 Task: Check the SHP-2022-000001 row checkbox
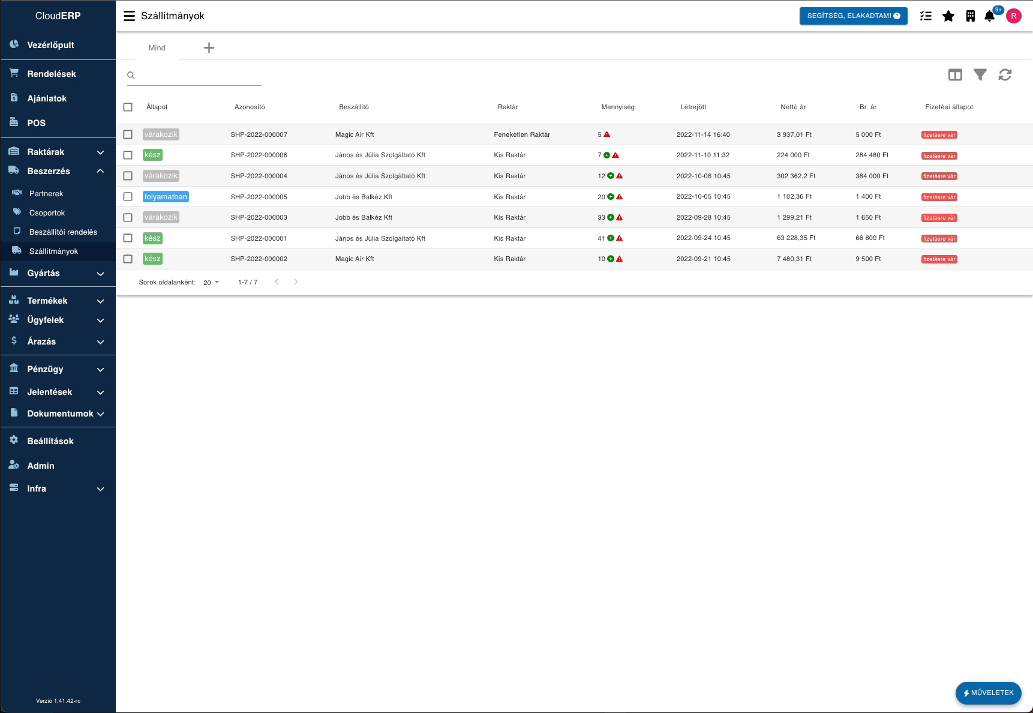coord(128,238)
